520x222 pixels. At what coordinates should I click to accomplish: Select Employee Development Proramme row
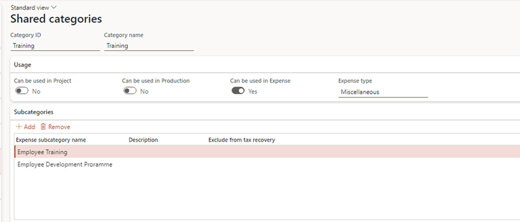tap(267, 165)
